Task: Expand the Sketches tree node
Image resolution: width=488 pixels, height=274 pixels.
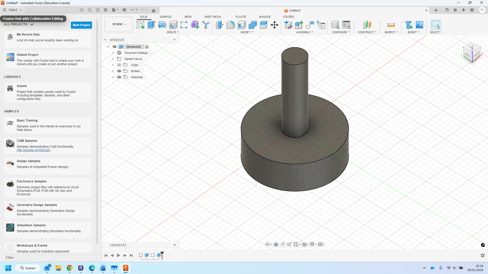Action: point(113,77)
